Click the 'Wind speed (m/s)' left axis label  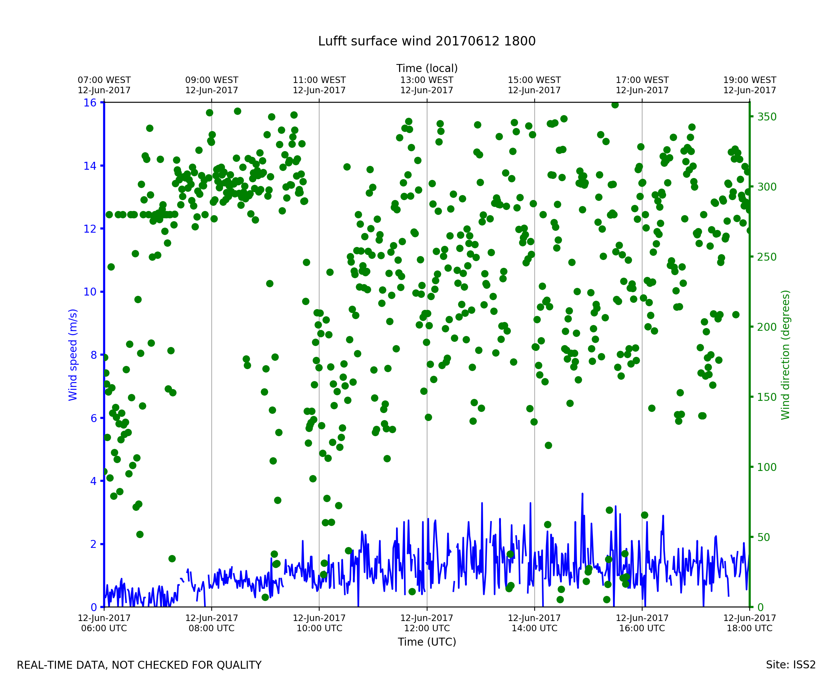click(73, 355)
